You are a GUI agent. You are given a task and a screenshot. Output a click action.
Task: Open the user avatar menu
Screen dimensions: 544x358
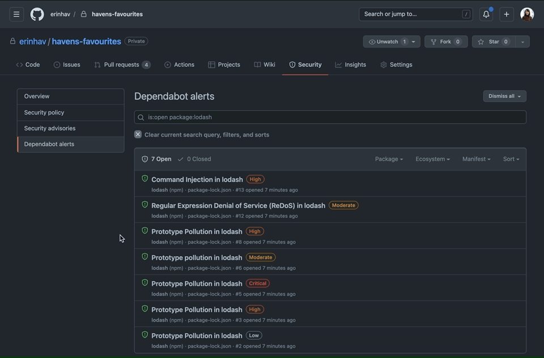point(527,14)
